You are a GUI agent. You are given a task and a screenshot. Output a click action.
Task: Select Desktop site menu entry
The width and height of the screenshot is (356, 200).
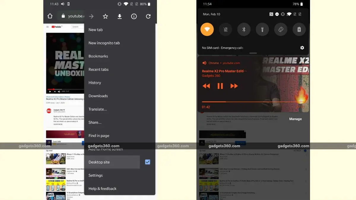pyautogui.click(x=112, y=162)
